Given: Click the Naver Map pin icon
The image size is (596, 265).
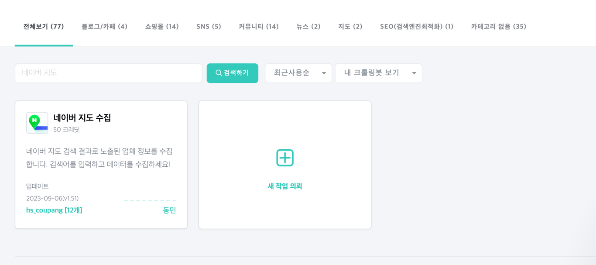Looking at the screenshot, I should coord(37,123).
